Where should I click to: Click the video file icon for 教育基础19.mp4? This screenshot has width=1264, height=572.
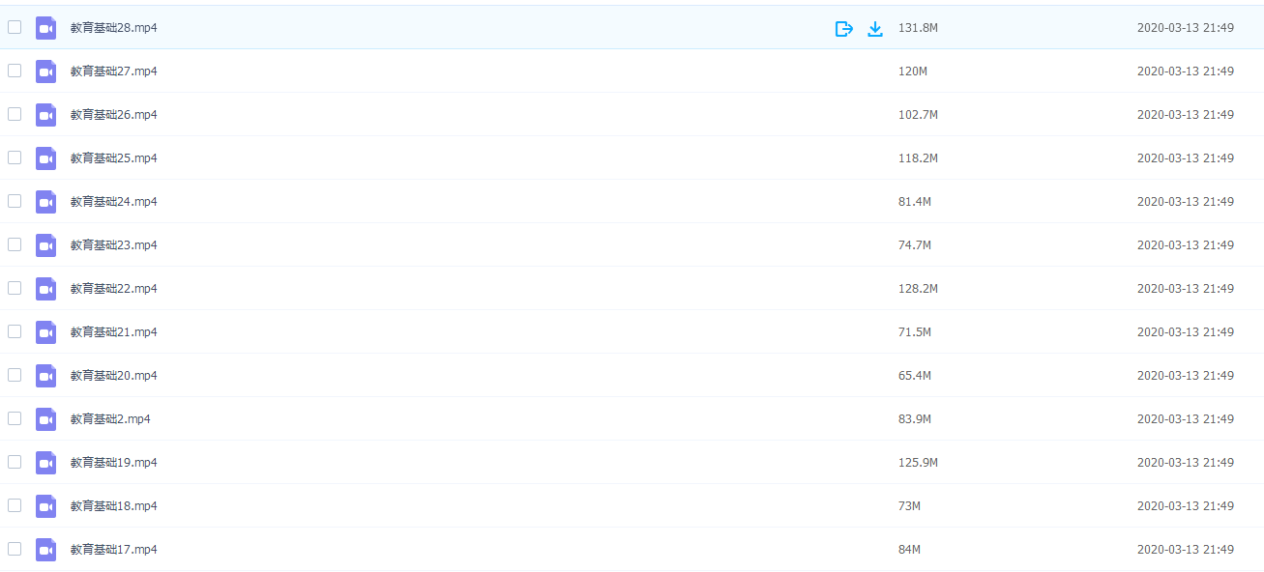point(45,463)
